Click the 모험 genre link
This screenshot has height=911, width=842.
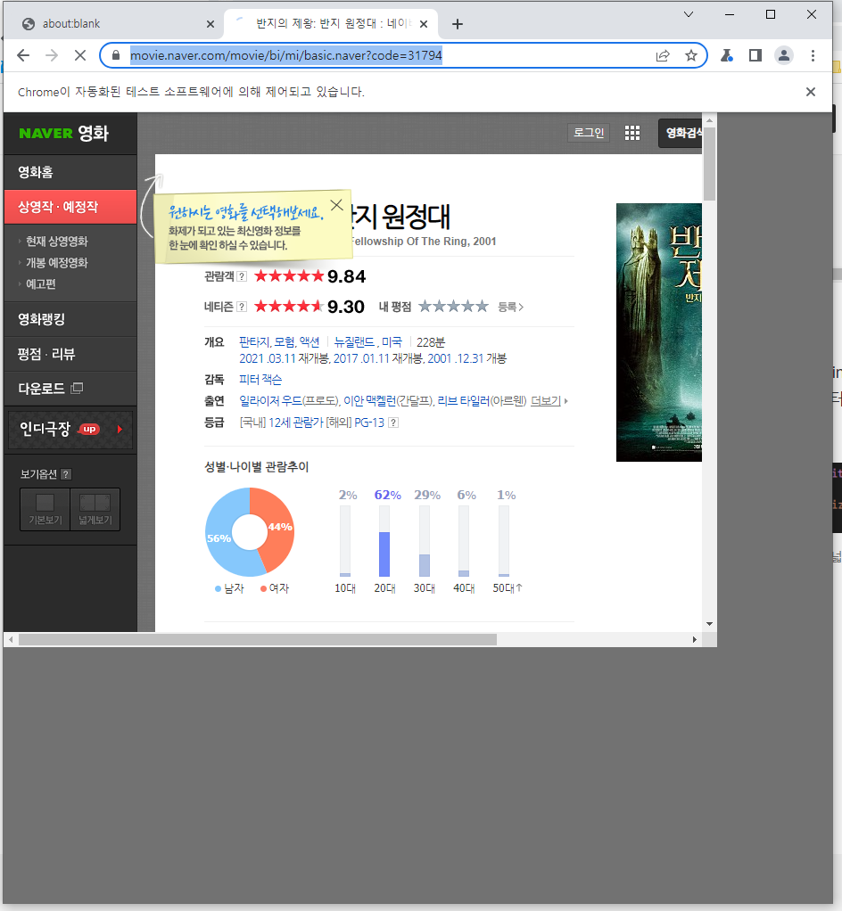tap(285, 342)
